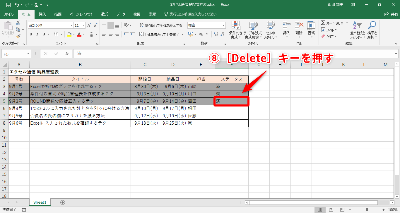Open 条件付き書式 conditional formatting
400x213 pixels.
(x=236, y=30)
